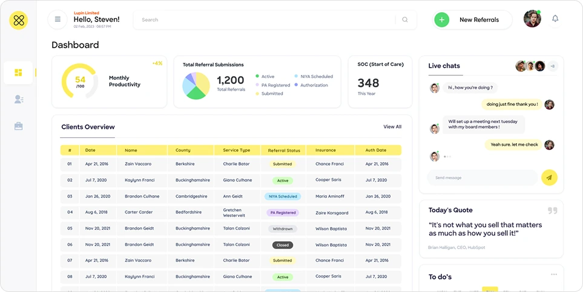This screenshot has width=583, height=292.
Task: Click into the Search input field
Action: pos(266,20)
